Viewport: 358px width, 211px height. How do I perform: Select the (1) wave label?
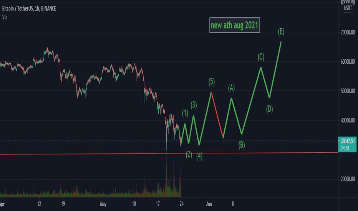click(x=185, y=113)
